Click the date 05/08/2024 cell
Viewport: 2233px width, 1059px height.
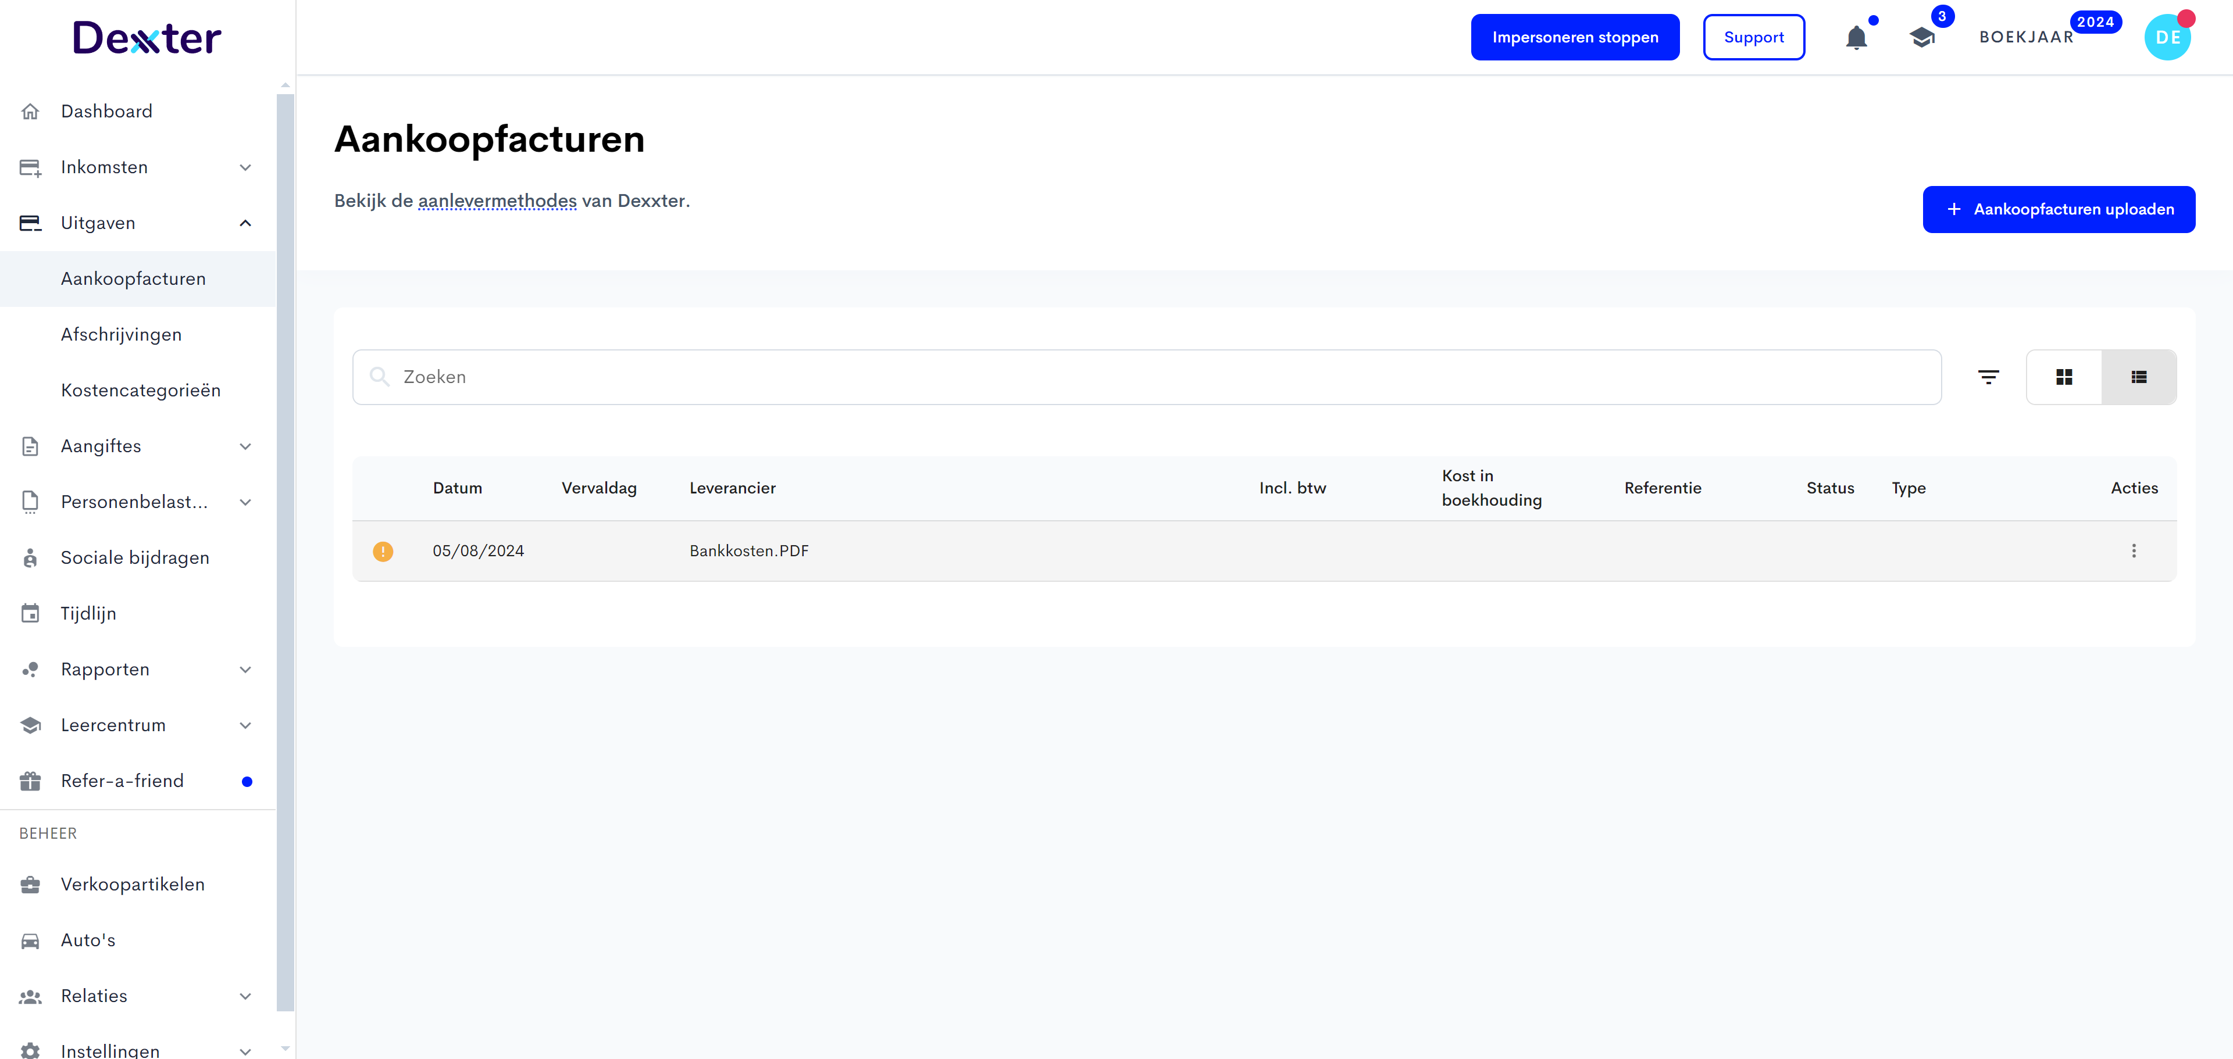pos(477,551)
